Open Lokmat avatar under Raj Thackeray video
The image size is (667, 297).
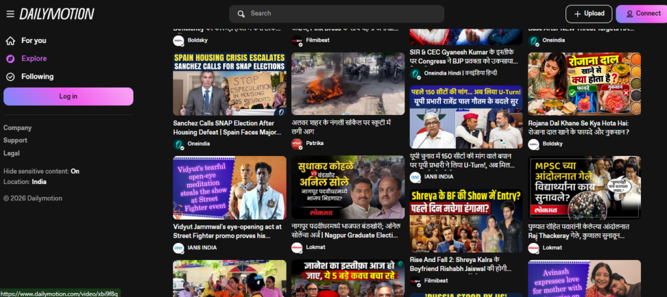pos(533,248)
